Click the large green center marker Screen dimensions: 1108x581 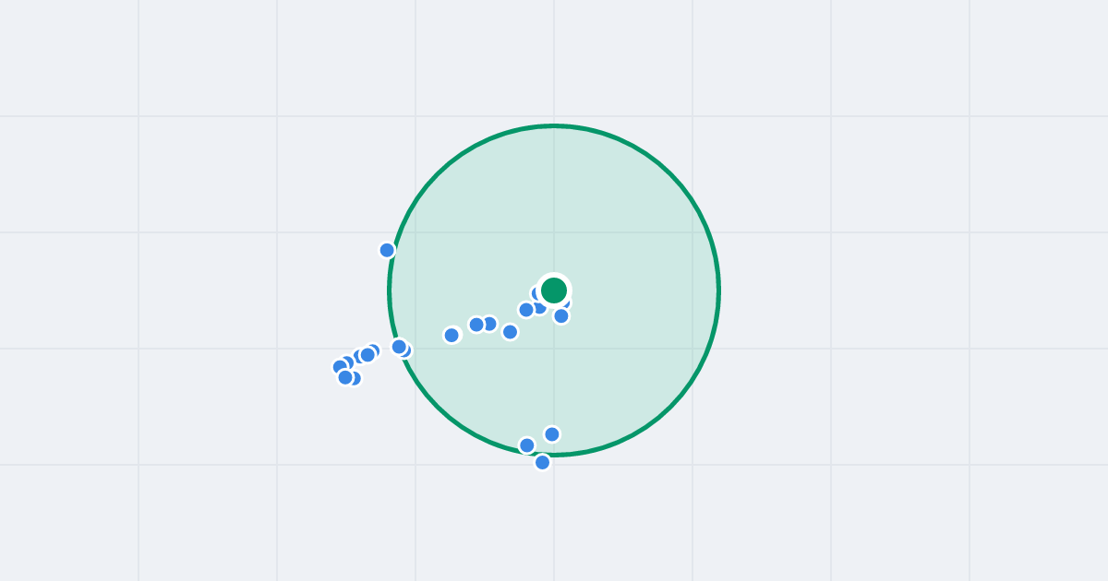tap(554, 290)
